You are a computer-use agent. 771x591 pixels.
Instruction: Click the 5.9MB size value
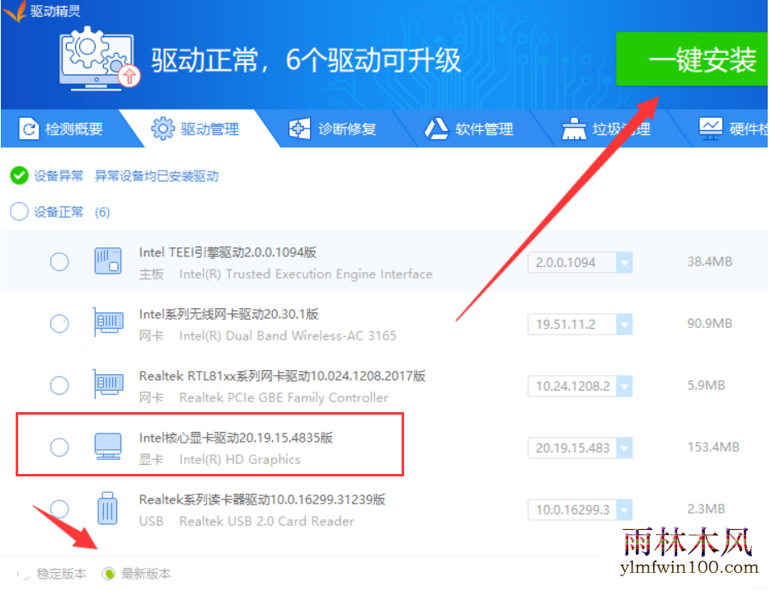[706, 385]
